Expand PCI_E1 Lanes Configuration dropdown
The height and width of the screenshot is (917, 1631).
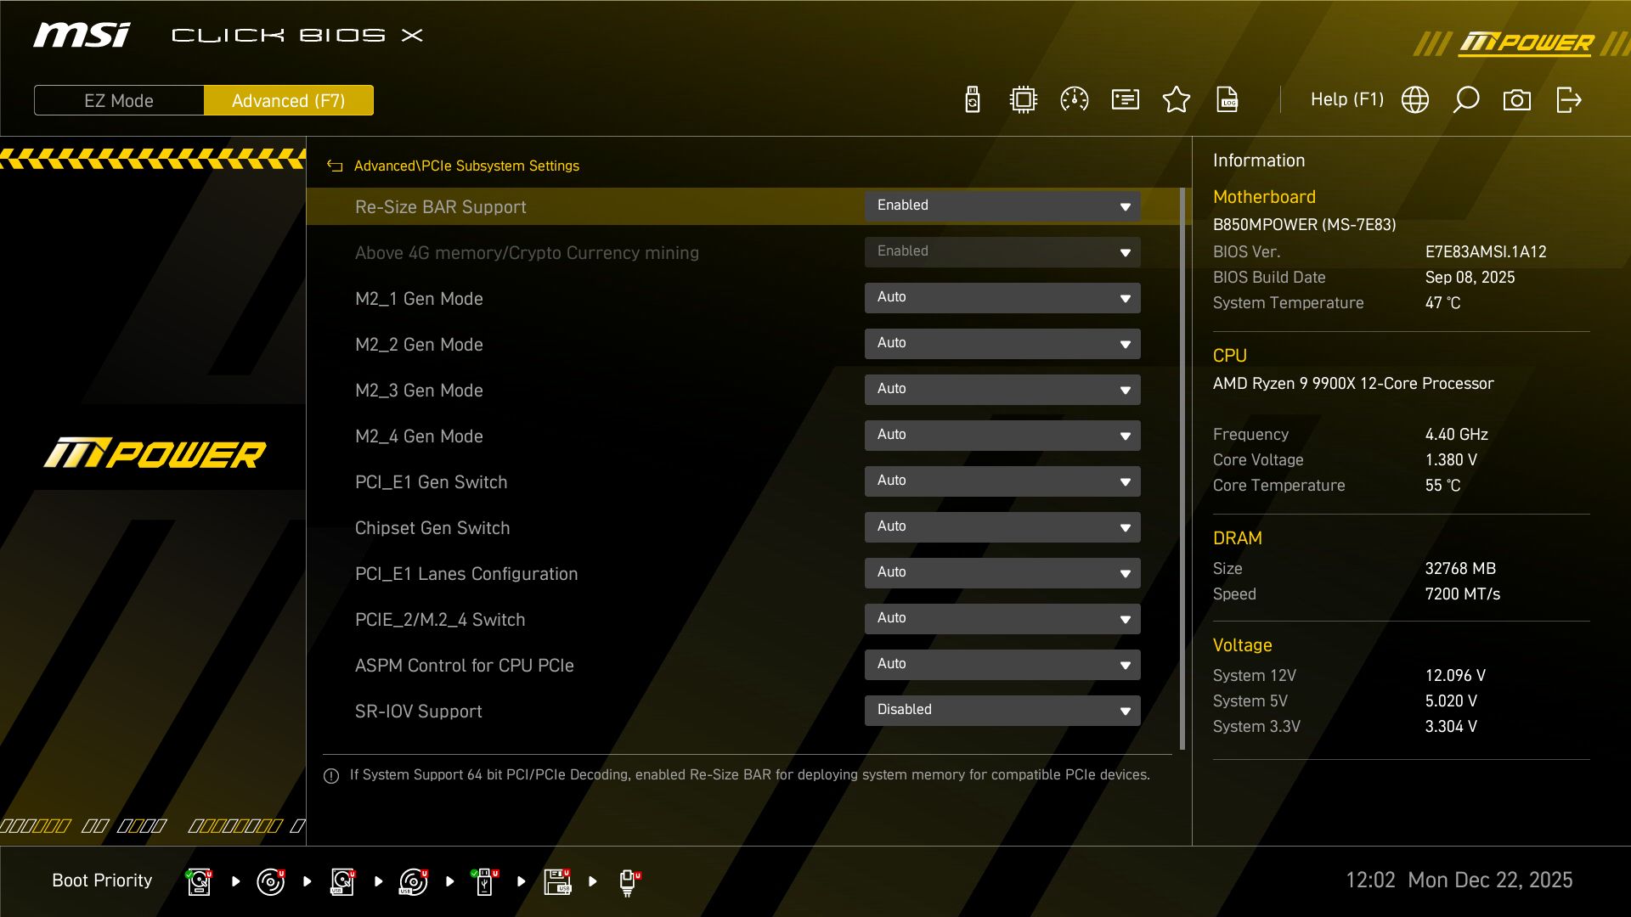click(1002, 573)
